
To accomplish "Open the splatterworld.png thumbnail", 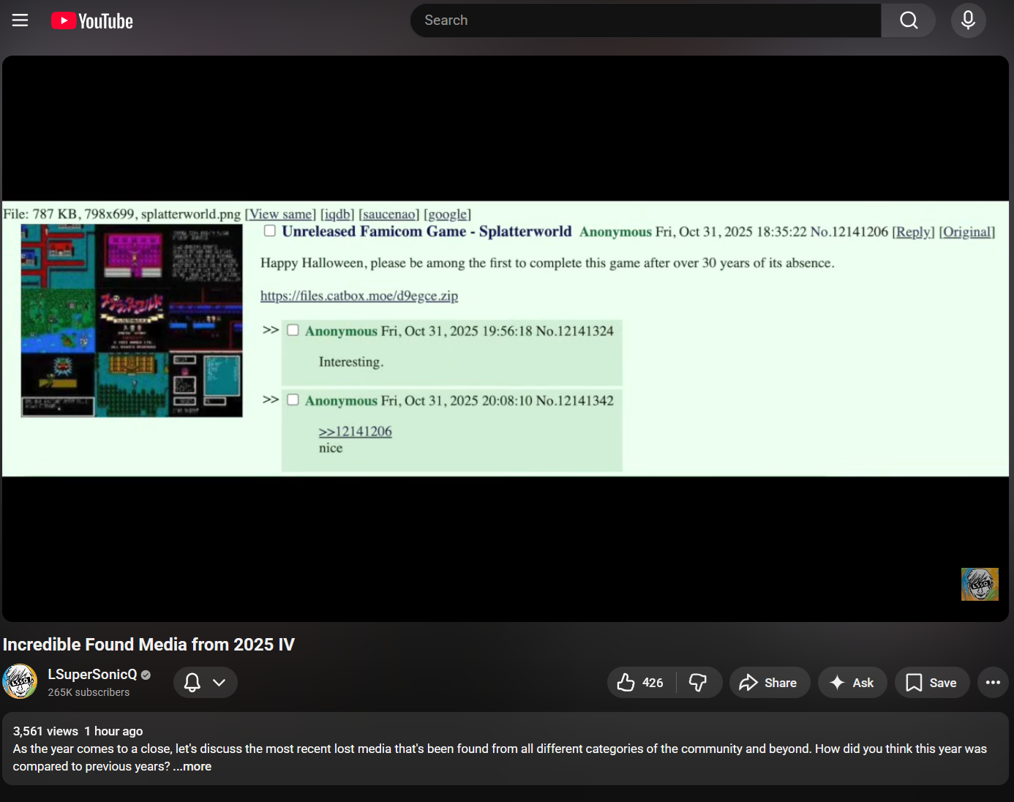I will [132, 321].
